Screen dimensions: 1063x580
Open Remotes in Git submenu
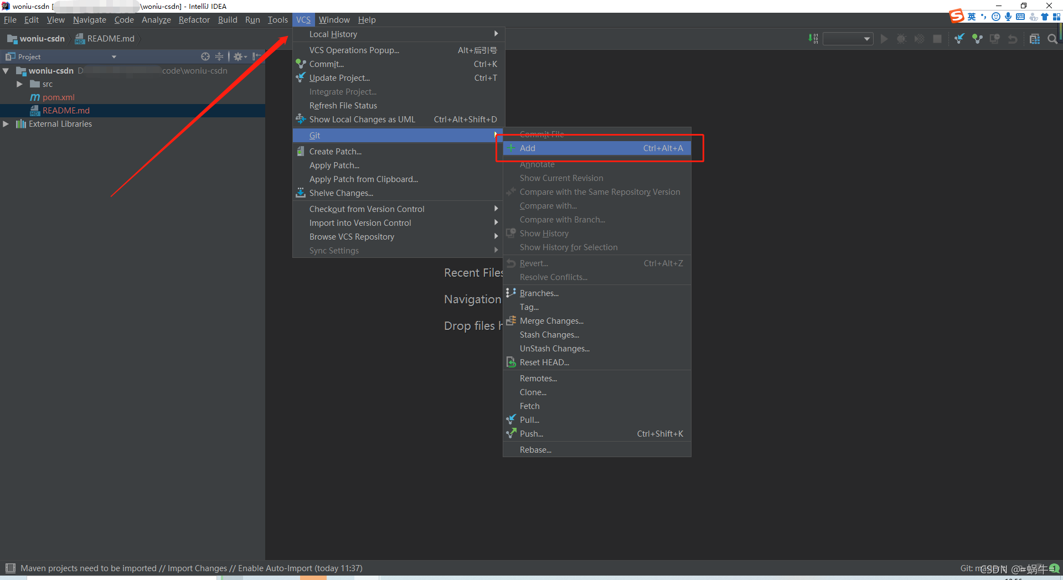coord(597,379)
